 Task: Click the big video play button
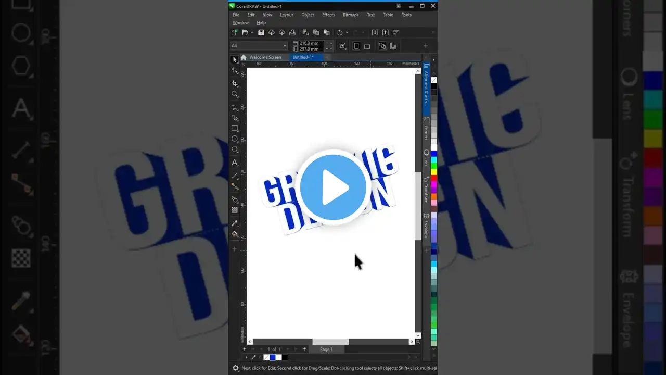click(x=333, y=187)
